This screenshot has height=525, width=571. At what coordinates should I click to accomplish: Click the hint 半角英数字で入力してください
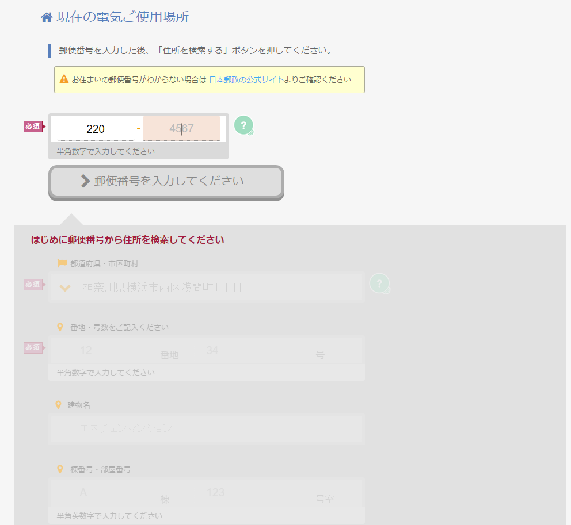click(x=109, y=516)
